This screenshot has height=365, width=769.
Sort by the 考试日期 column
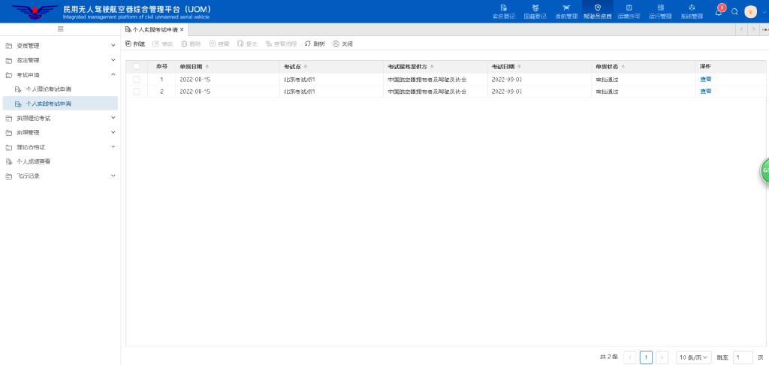pos(519,67)
